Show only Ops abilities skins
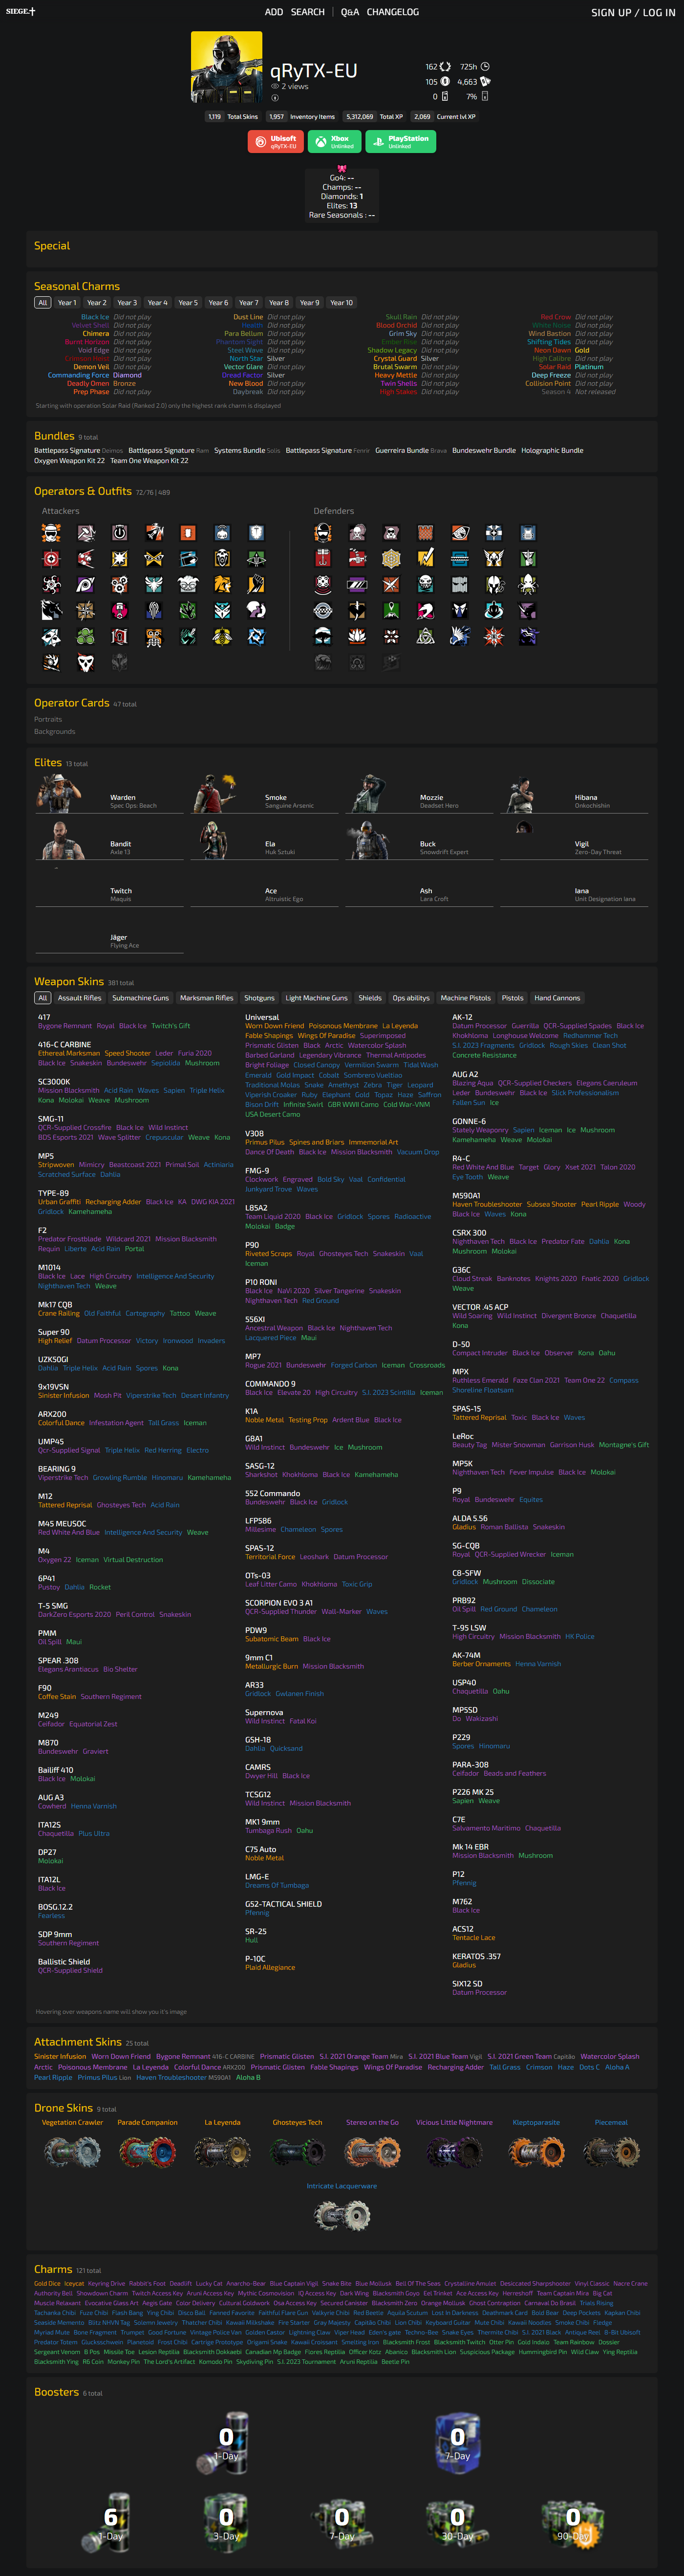Image resolution: width=684 pixels, height=2576 pixels. tap(411, 998)
